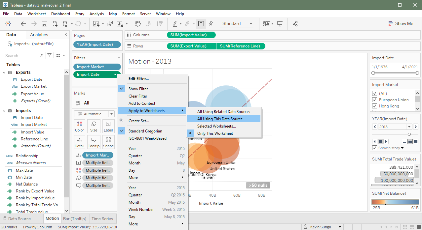Click the Share workbook icon
The image size is (422, 230).
point(295,24)
